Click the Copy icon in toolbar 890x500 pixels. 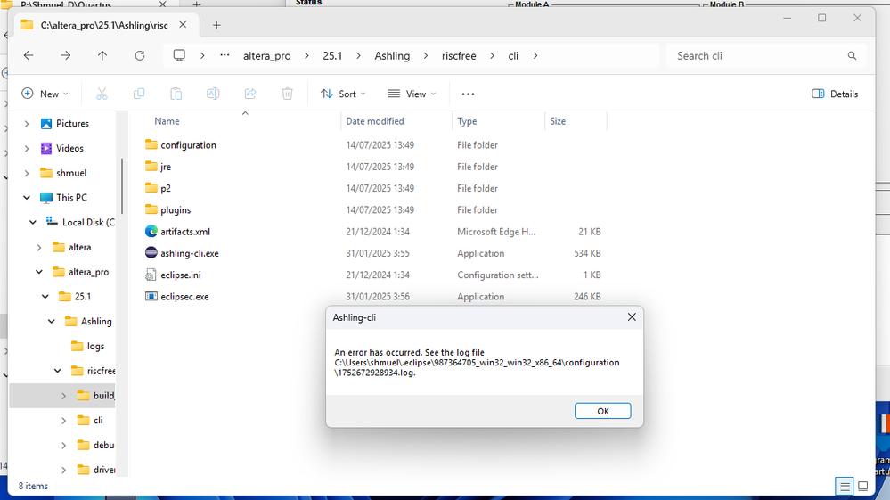tap(139, 94)
